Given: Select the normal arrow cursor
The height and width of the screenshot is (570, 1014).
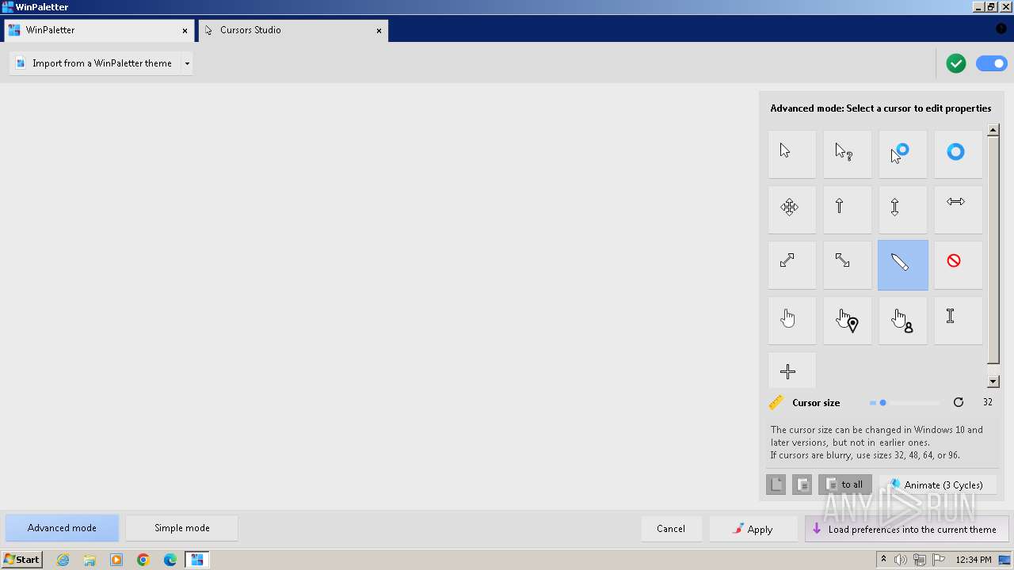Looking at the screenshot, I should (x=791, y=154).
